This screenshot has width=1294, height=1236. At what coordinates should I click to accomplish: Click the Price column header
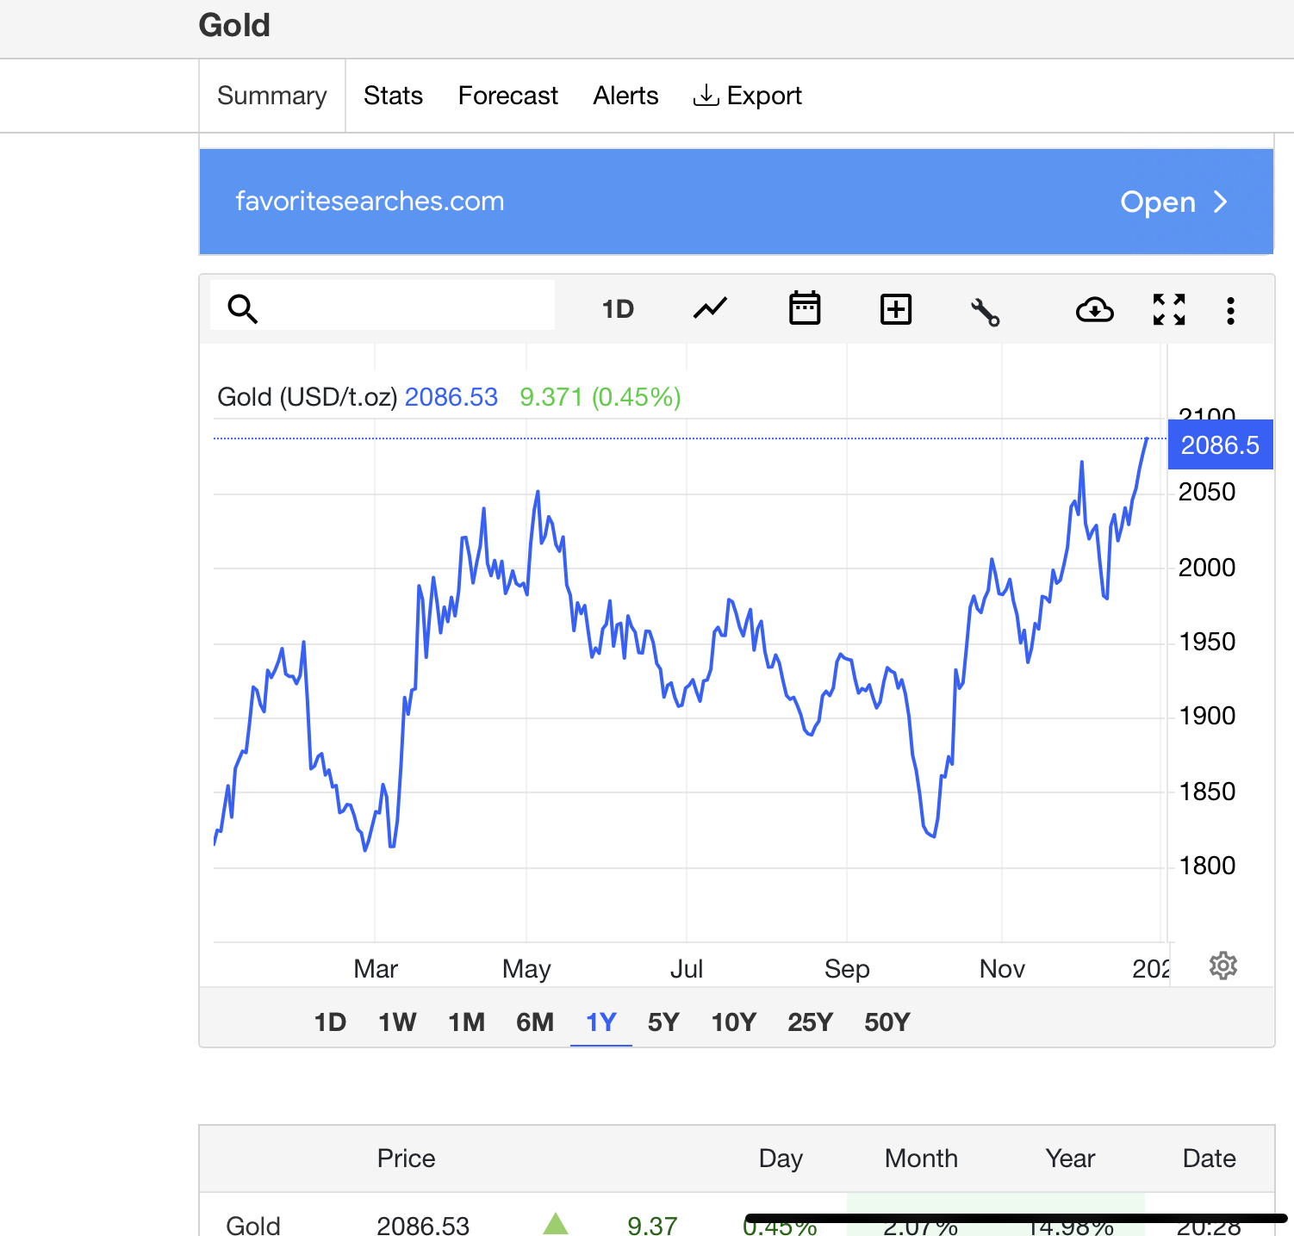coord(406,1158)
